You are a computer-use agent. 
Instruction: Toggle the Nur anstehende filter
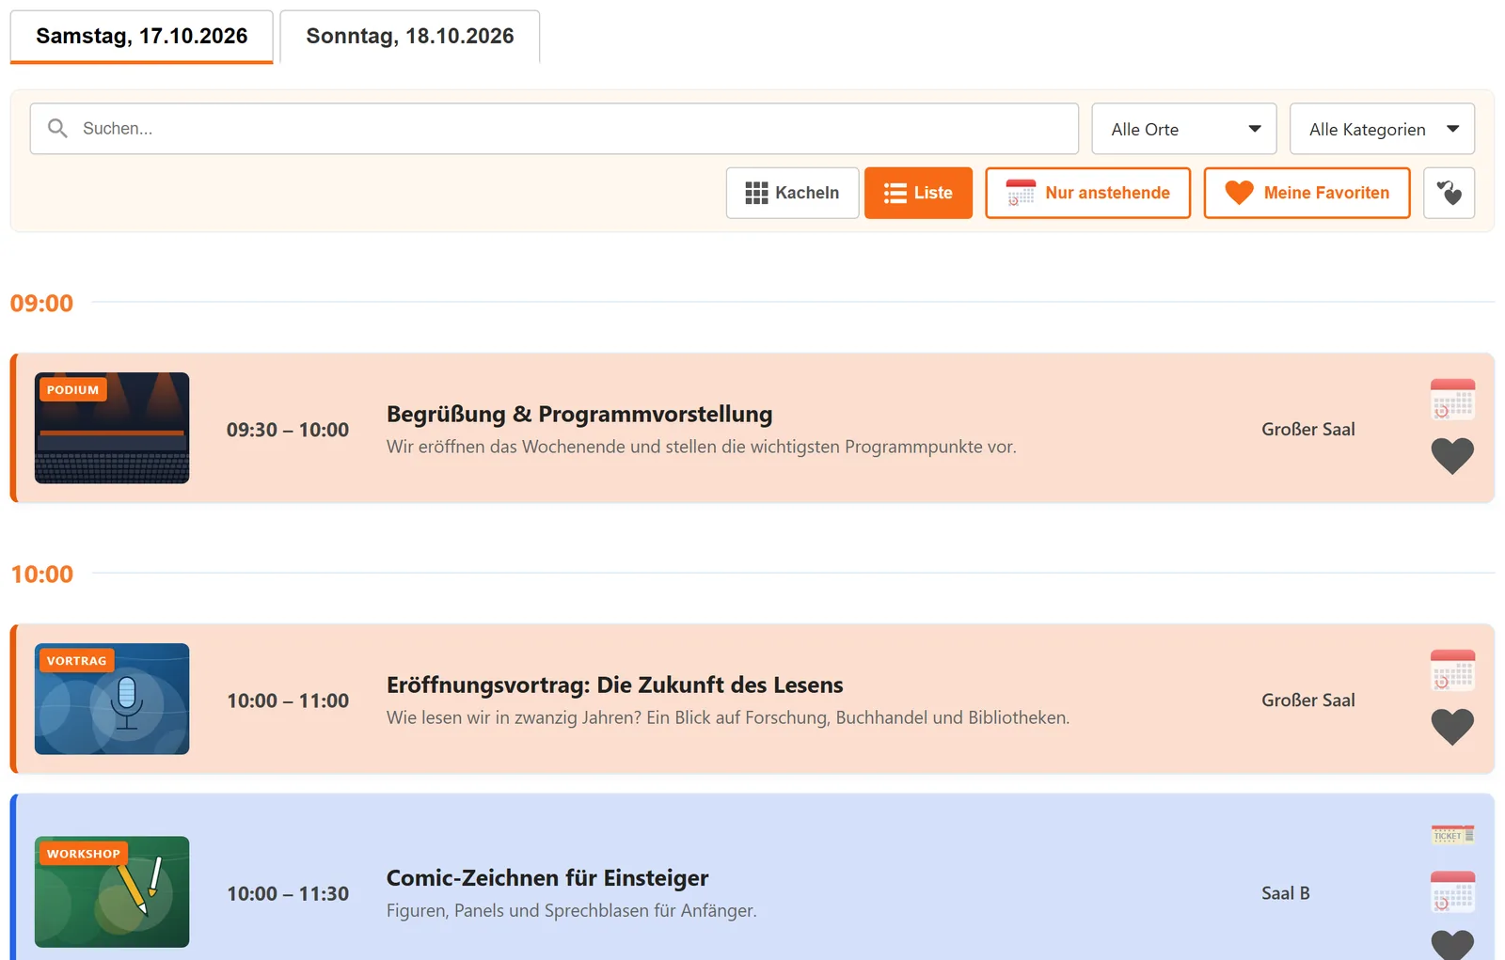click(x=1087, y=193)
